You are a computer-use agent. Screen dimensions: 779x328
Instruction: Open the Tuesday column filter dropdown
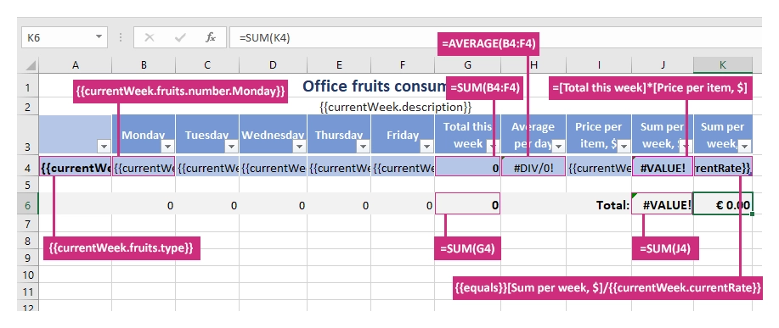coord(231,146)
